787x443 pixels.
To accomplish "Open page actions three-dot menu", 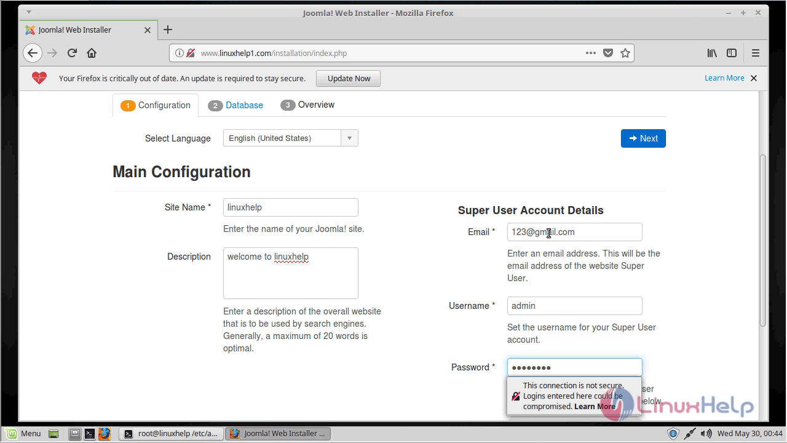I will click(x=591, y=53).
